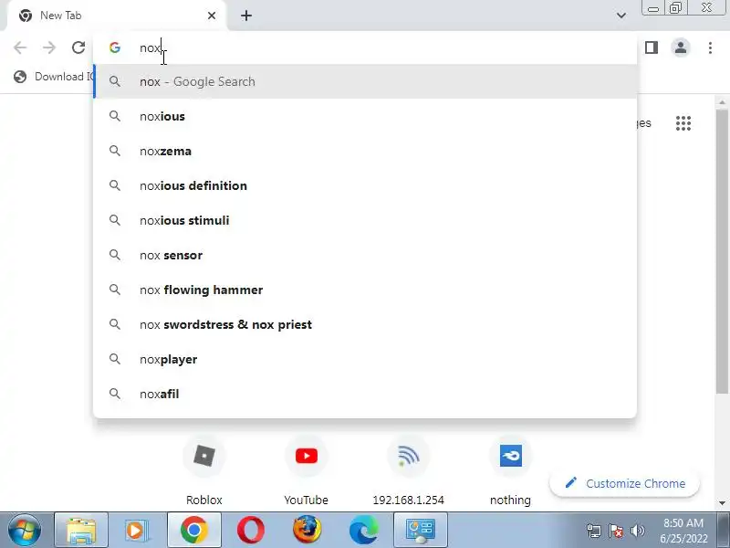This screenshot has height=548, width=730.
Task: Select the nox - Google Search suggestion
Action: click(x=365, y=81)
